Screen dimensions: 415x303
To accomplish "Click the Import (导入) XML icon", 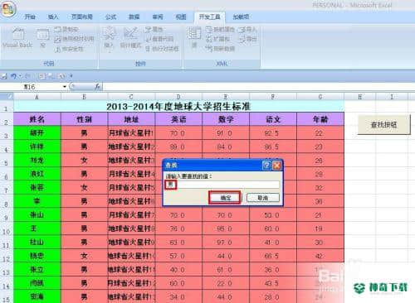I will [248, 29].
